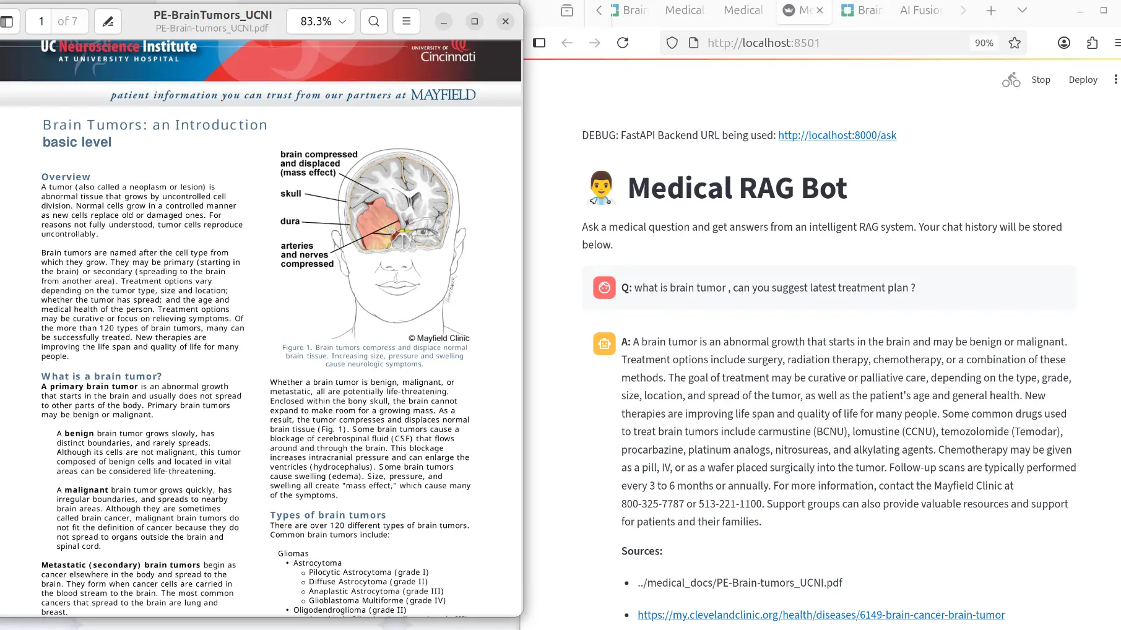Expand the list all tabs chevron
The image size is (1121, 630).
pyautogui.click(x=1022, y=11)
